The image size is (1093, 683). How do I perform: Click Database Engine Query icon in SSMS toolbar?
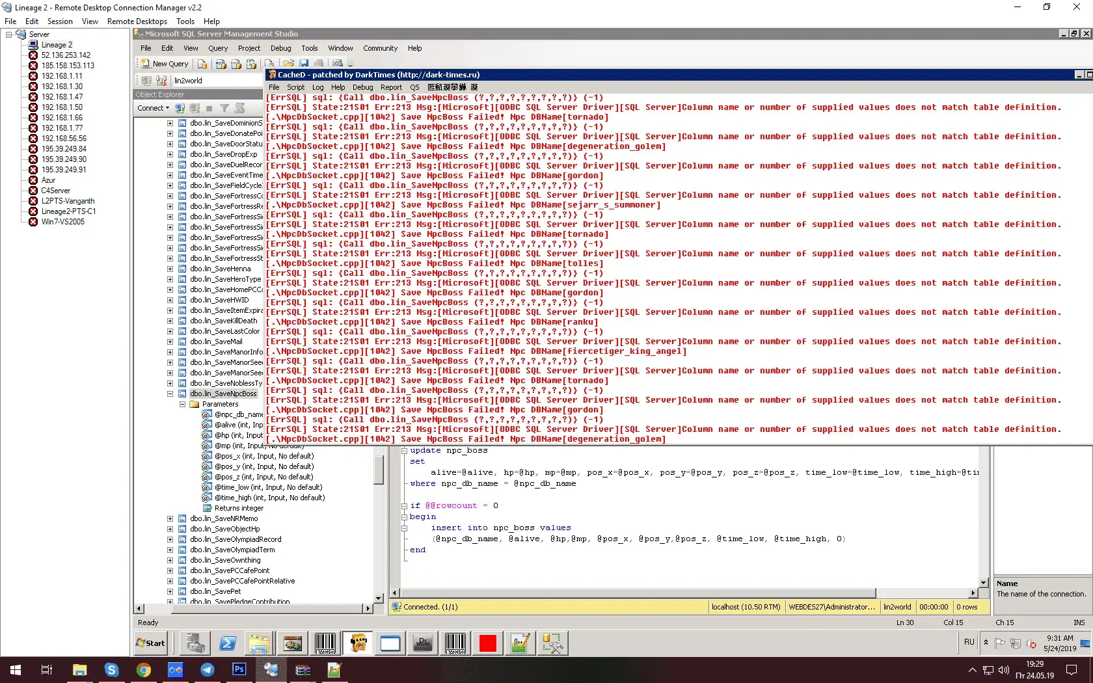[x=202, y=64]
